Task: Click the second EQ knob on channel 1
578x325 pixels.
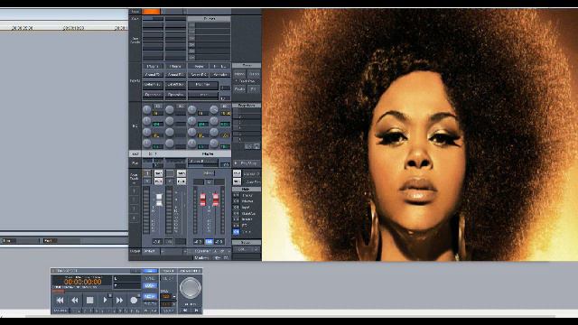Action: click(146, 120)
